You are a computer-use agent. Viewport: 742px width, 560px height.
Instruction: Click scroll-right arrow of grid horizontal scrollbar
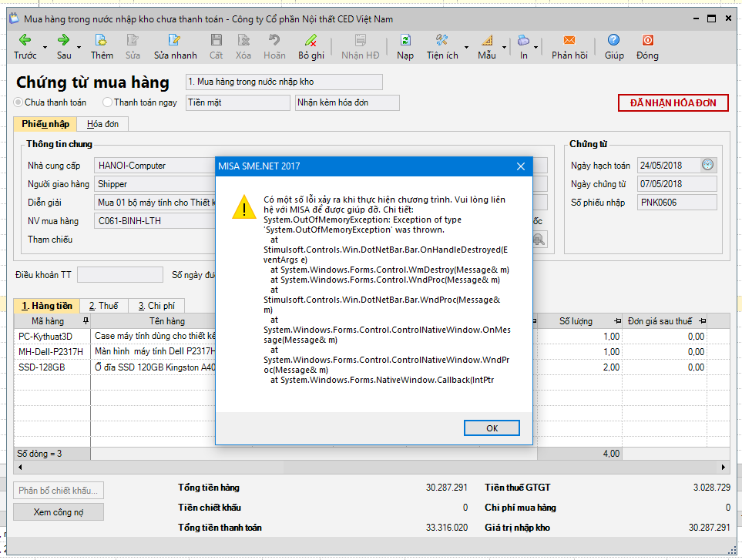click(723, 468)
